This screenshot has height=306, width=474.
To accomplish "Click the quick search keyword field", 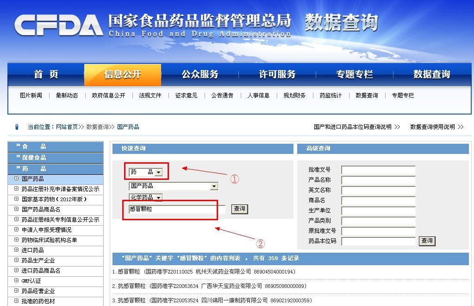I will tap(177, 209).
